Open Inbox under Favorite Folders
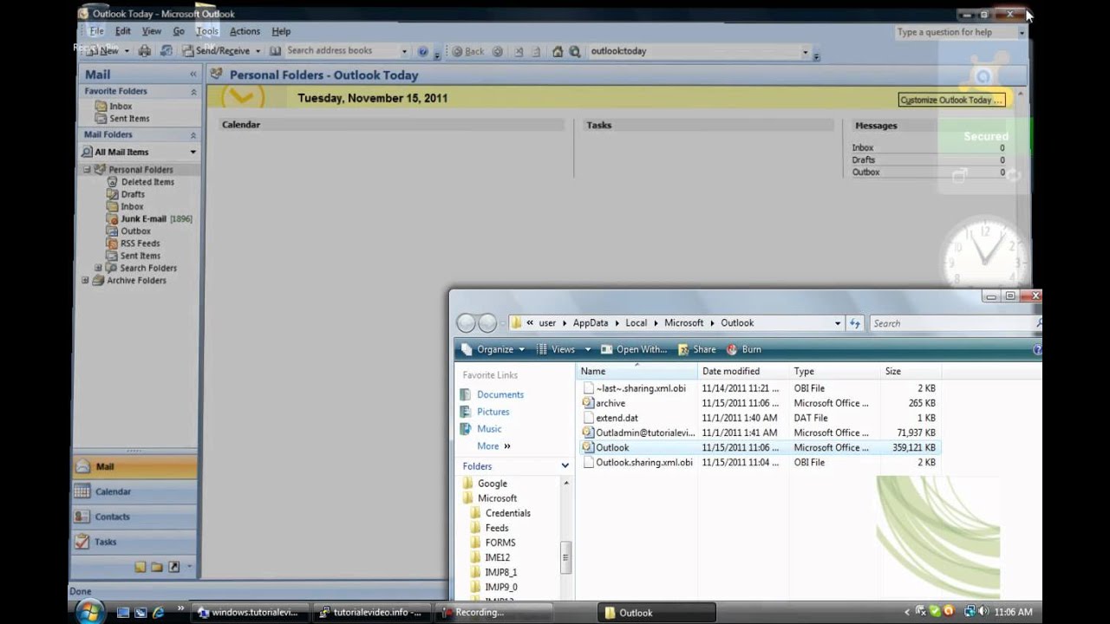The height and width of the screenshot is (624, 1110). point(114,106)
